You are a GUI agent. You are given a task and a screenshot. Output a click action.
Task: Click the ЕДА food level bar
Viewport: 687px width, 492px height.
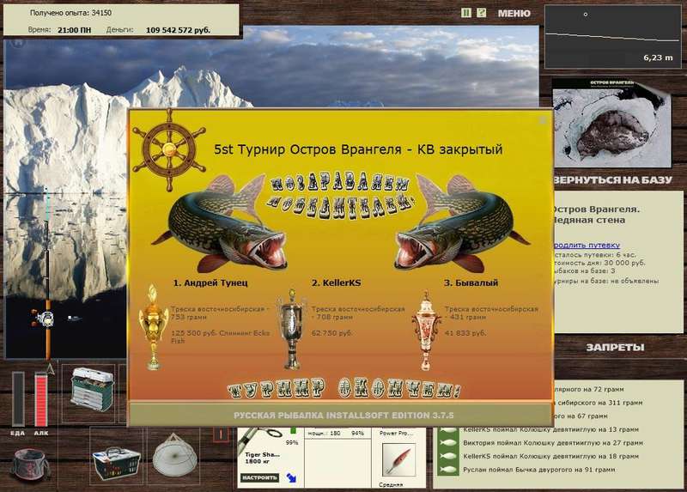(x=18, y=399)
